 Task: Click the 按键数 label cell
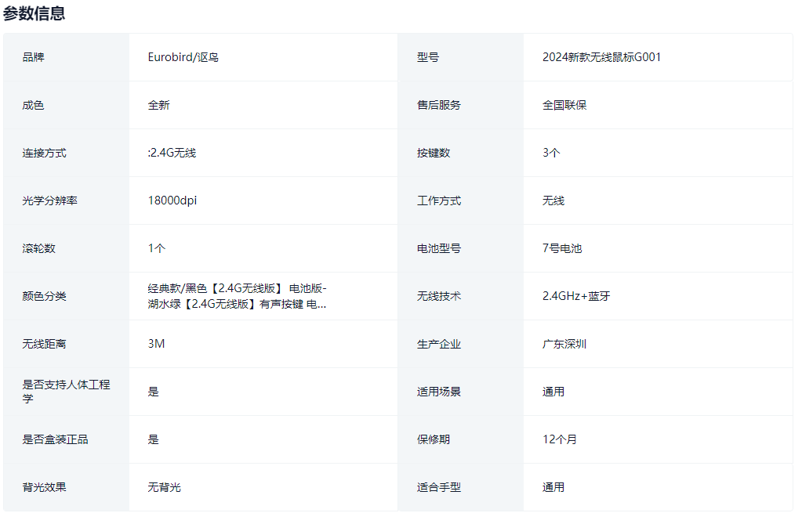[x=433, y=153]
